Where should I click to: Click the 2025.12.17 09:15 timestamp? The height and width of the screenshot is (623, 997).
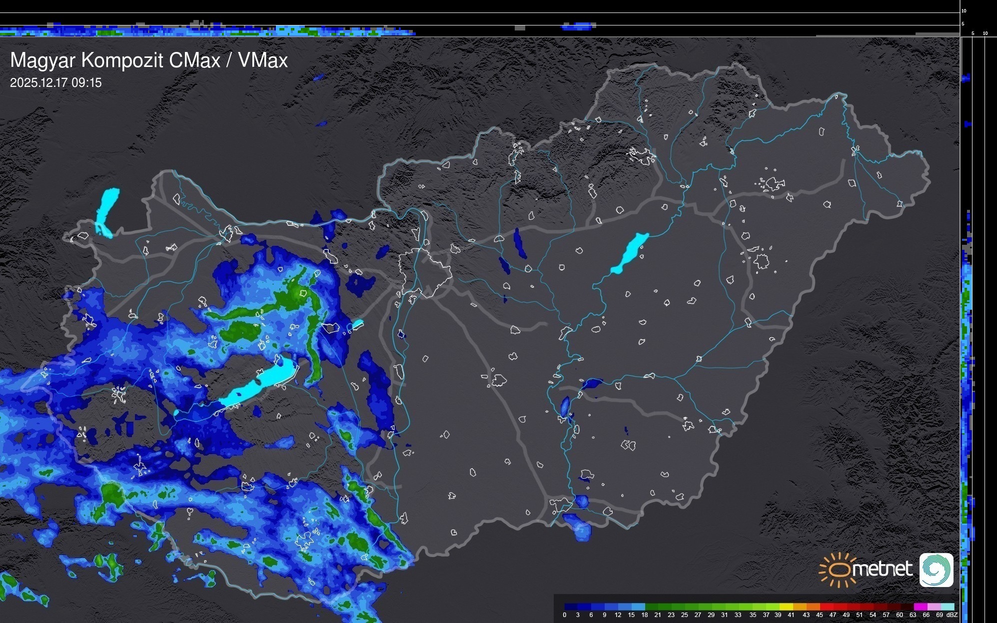[55, 82]
